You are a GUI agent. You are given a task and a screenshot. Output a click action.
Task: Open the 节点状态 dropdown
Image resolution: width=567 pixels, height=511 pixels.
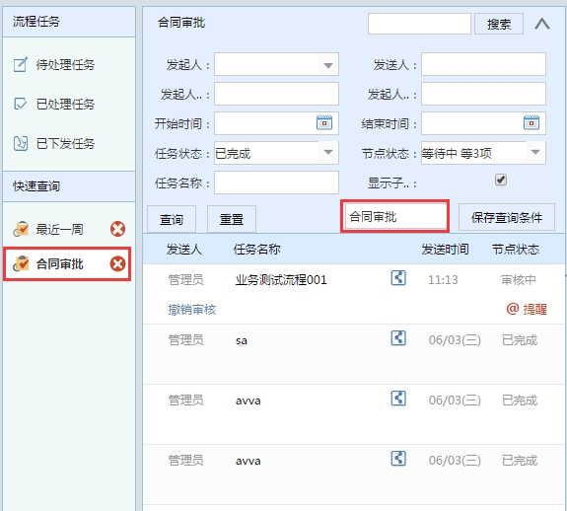point(535,153)
